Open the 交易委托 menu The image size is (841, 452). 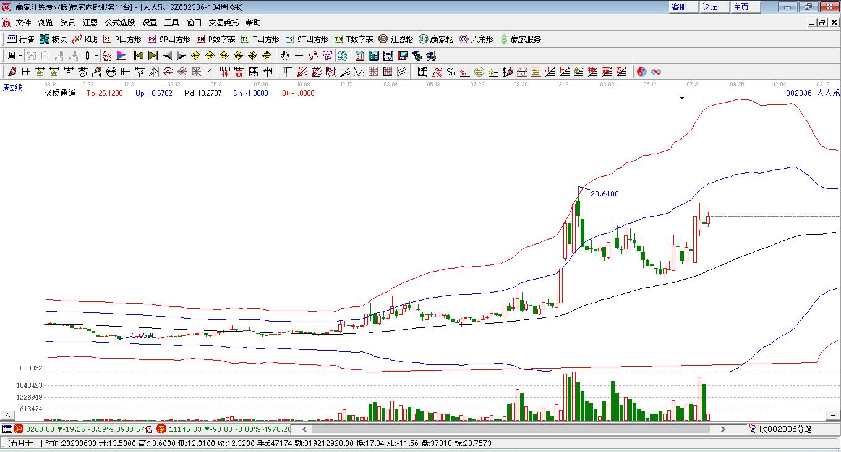[x=223, y=23]
